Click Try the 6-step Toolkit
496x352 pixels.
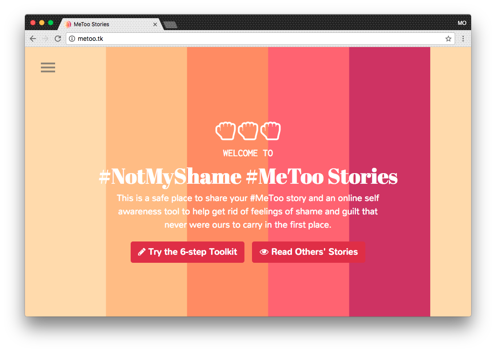click(187, 252)
